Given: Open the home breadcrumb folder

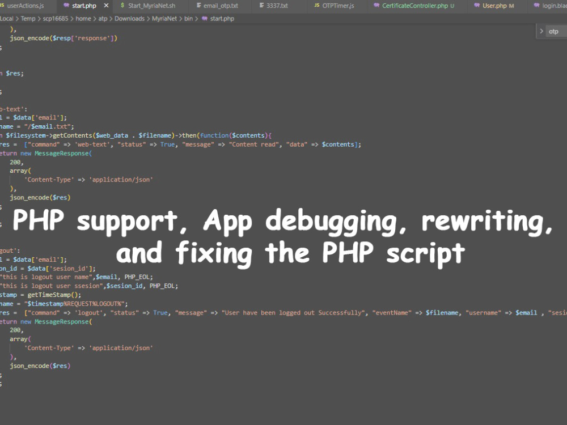Looking at the screenshot, I should tap(83, 19).
